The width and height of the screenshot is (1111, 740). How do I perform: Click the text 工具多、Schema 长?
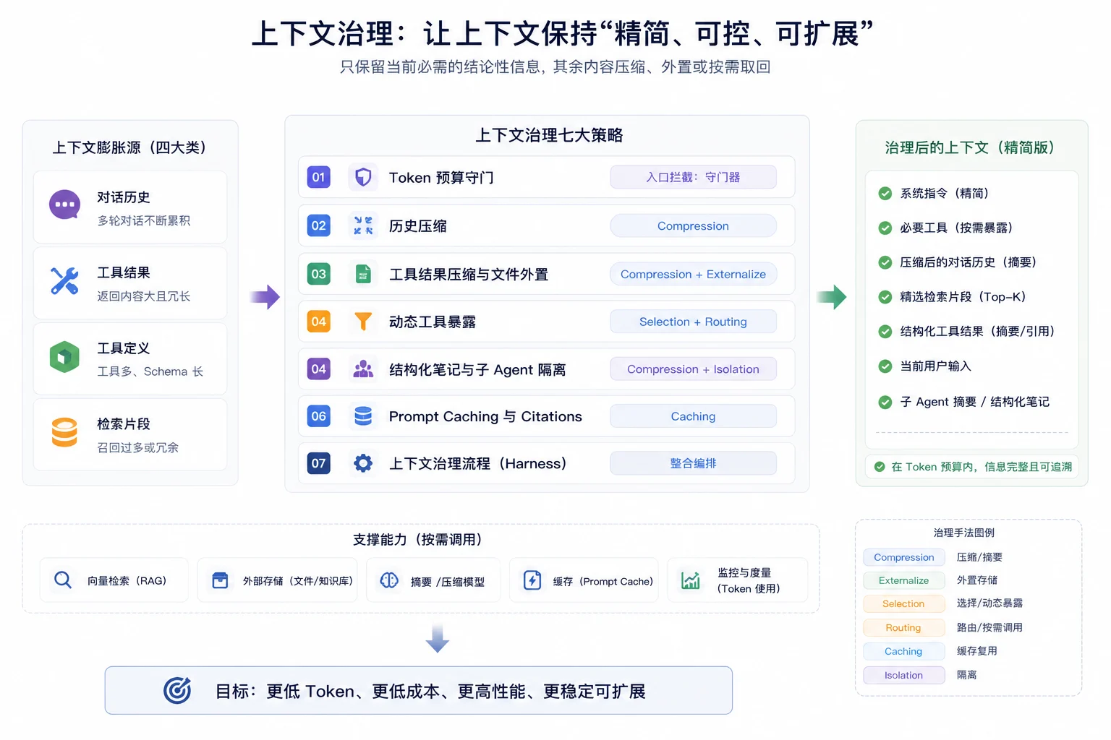150,371
